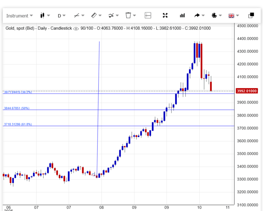Open the D timeframe menu
This screenshot has width=263, height=211.
point(61,15)
